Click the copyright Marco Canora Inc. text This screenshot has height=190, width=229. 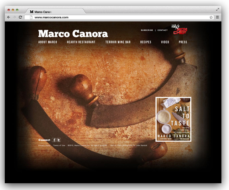click(x=88, y=145)
